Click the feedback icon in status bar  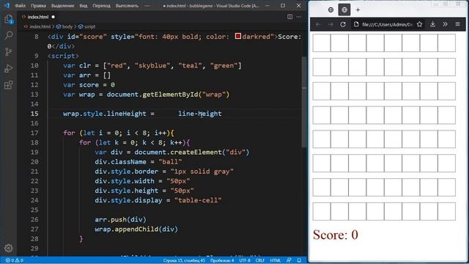pyautogui.click(x=289, y=260)
